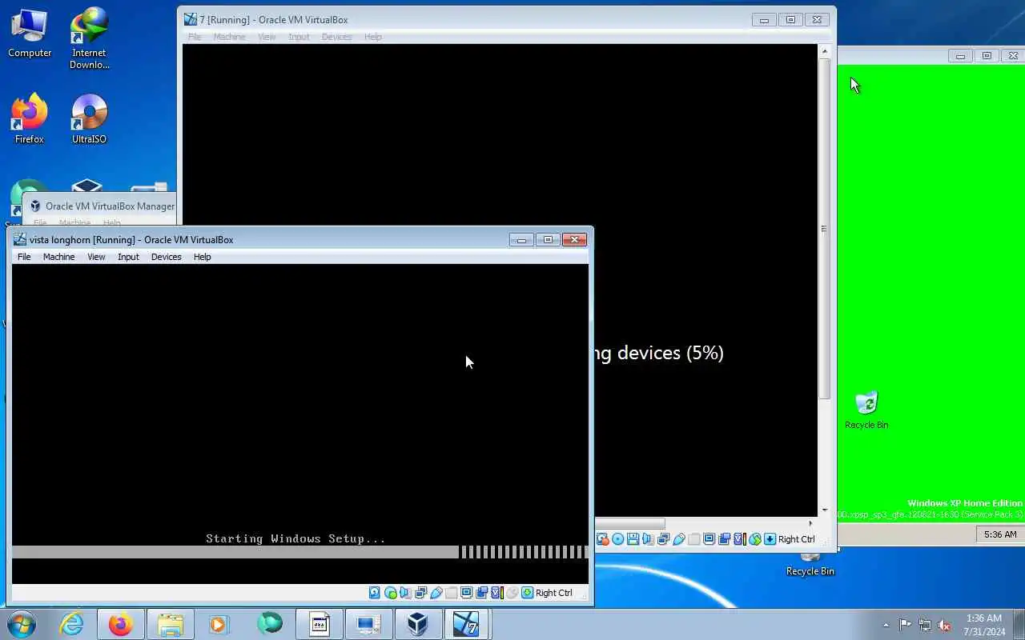Click the mouse integration globe in the 7 VM status bar
This screenshot has width=1025, height=640.
click(754, 539)
